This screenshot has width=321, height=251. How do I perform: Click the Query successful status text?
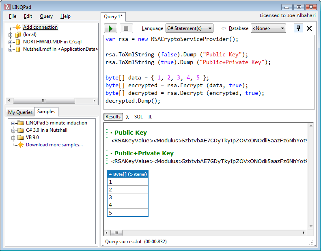click(123, 242)
